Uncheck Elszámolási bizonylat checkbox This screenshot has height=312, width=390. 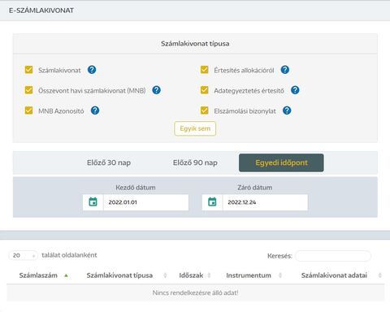(205, 110)
